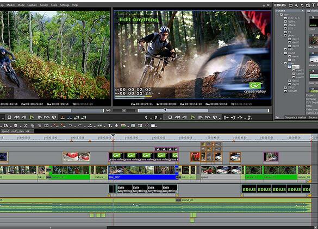
Task: Step forward one frame in recorder
Action: pyautogui.click(x=201, y=117)
